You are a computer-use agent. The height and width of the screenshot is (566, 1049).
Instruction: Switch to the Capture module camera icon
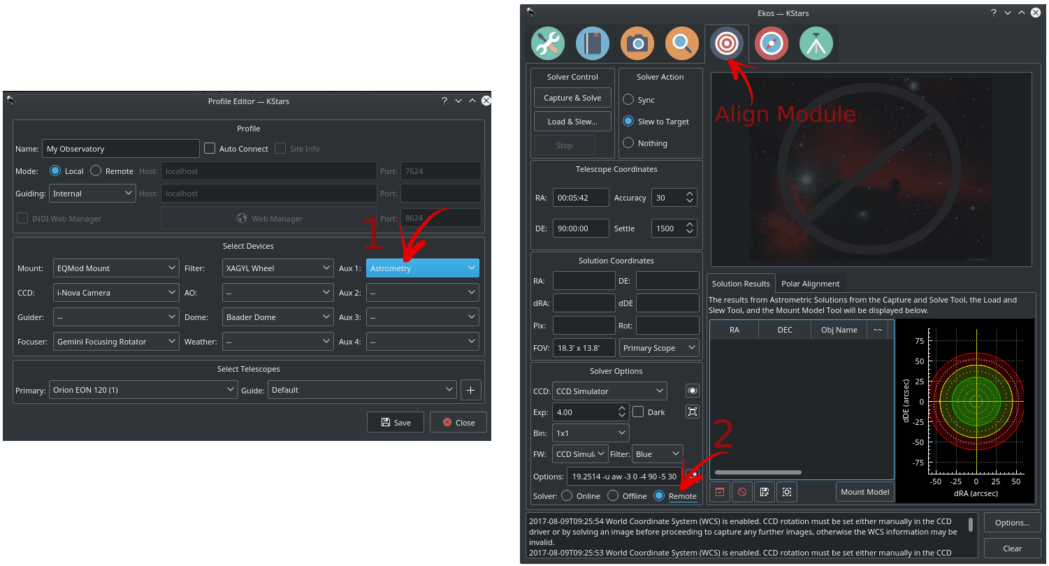point(637,43)
